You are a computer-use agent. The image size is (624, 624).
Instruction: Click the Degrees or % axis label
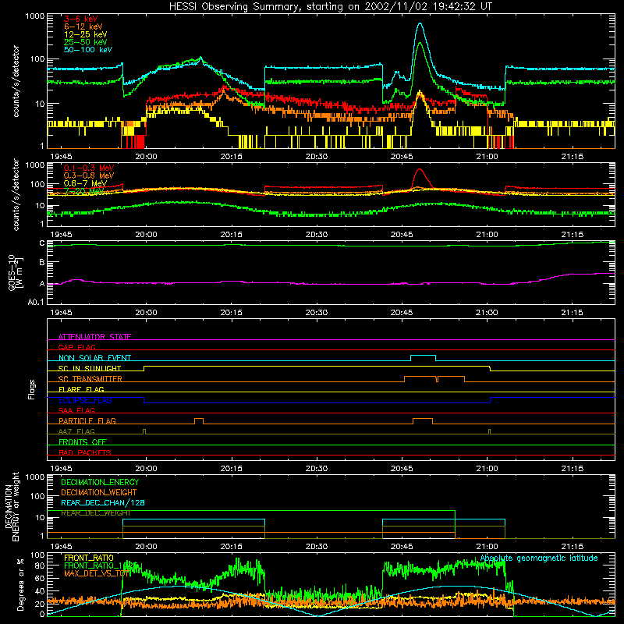pyautogui.click(x=20, y=584)
